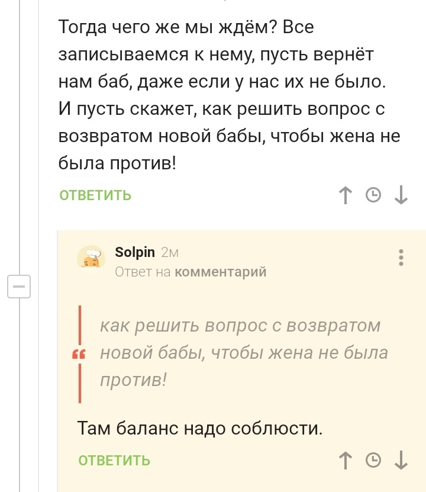426x492 pixels.
Task: Upvote Solpin's reply
Action: 345,460
